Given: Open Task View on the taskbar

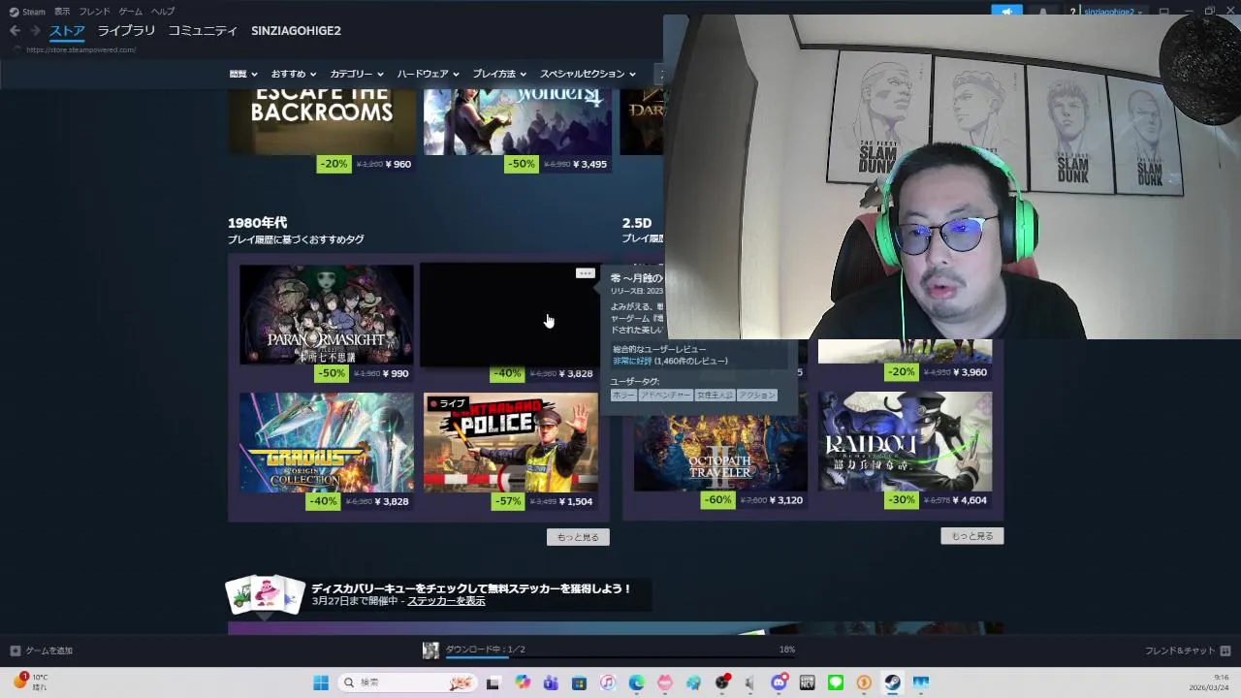Looking at the screenshot, I should [493, 682].
